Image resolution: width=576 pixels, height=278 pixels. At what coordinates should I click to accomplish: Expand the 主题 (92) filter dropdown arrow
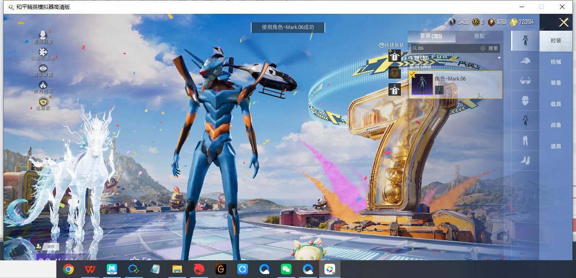click(499, 58)
